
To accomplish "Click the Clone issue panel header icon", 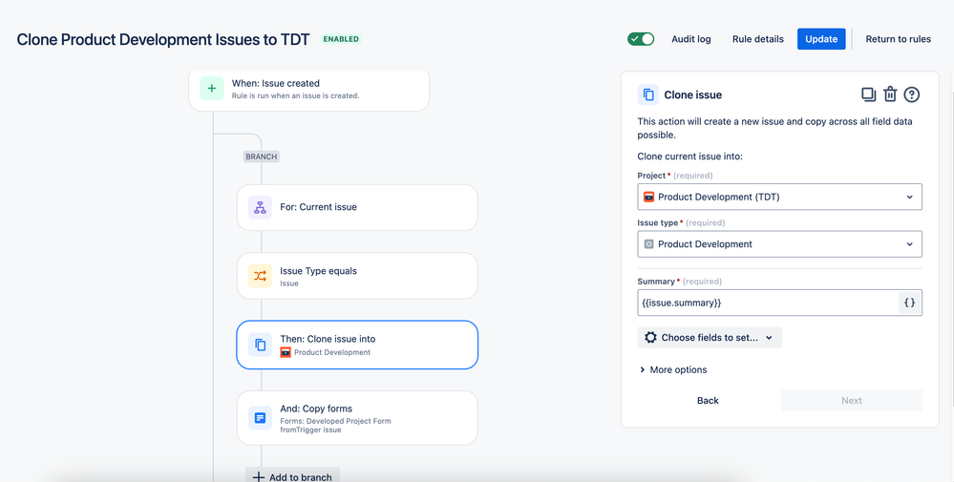I will click(x=648, y=94).
